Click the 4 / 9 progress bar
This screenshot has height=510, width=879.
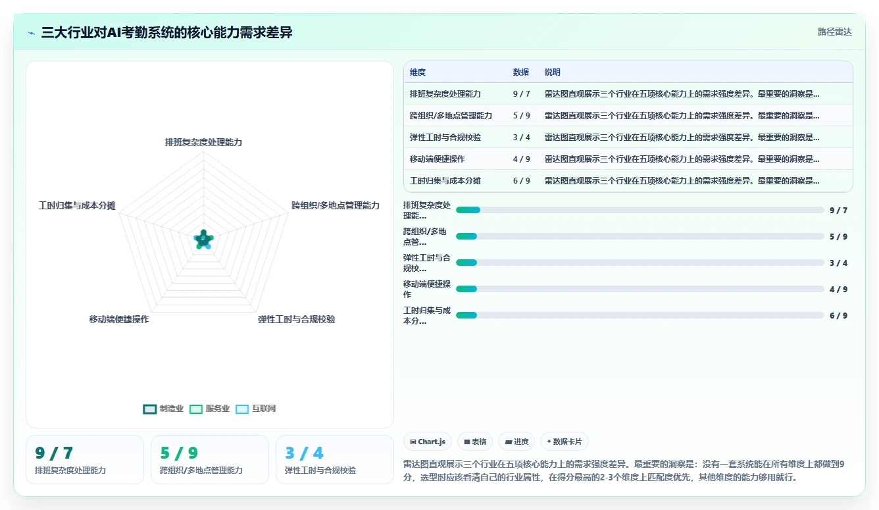point(640,289)
